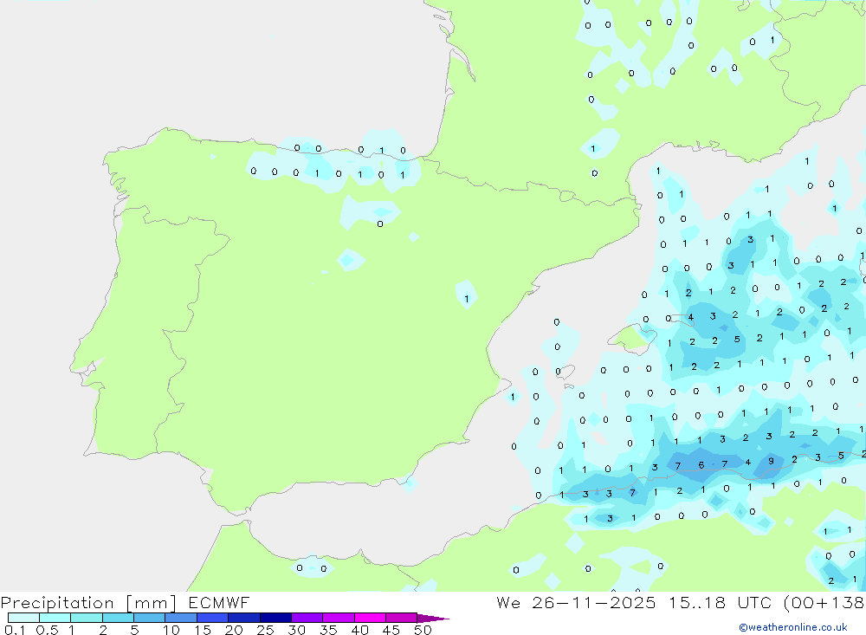Click the '[mm]' unit label

pos(151,603)
